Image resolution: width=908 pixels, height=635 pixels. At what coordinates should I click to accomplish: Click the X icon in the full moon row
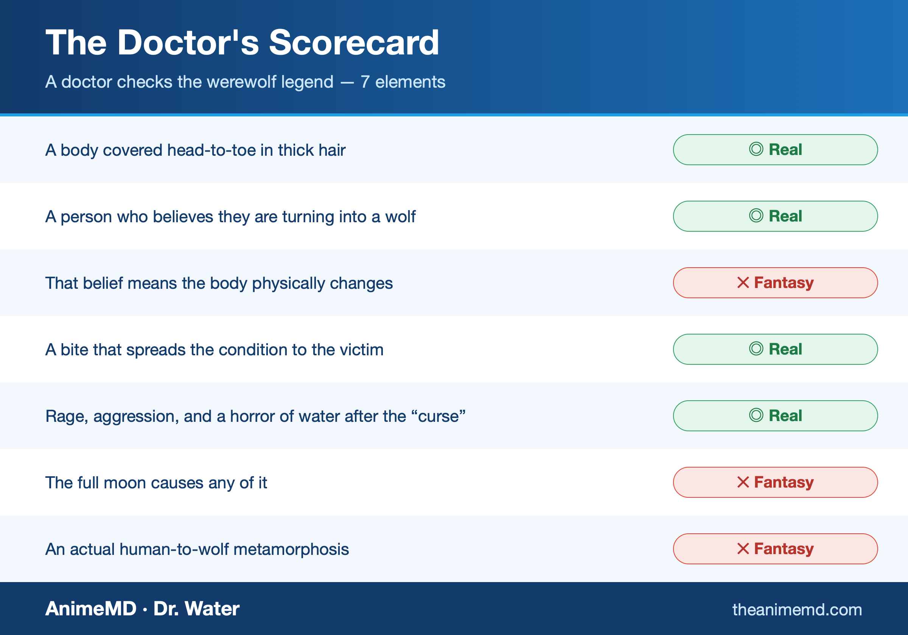click(x=743, y=482)
